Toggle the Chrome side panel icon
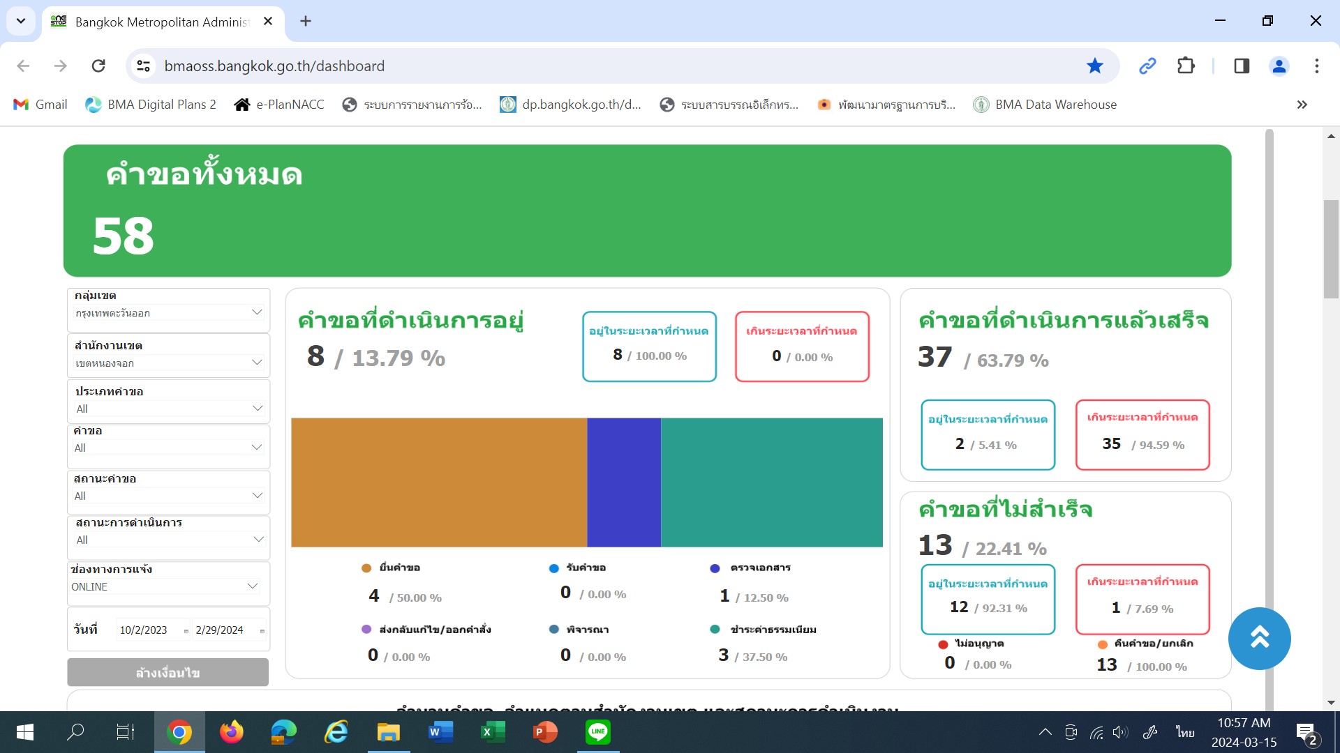The image size is (1340, 753). coord(1242,66)
